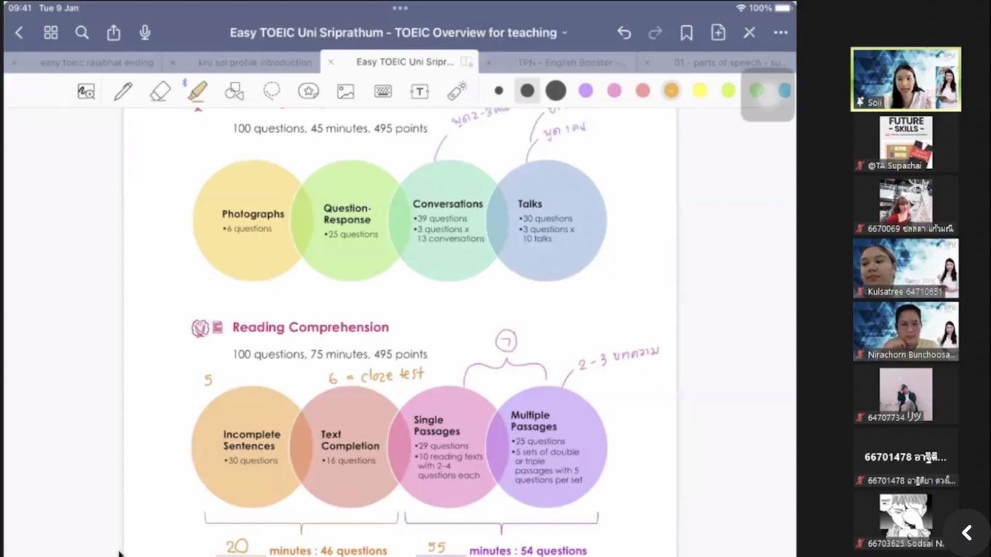Pick the yellow color swatch
Viewport: 991px width, 557px height.
click(700, 91)
